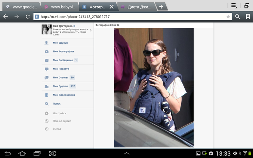The width and height of the screenshot is (253, 158).
Task: Add a new browser tab
Action: 161,6
